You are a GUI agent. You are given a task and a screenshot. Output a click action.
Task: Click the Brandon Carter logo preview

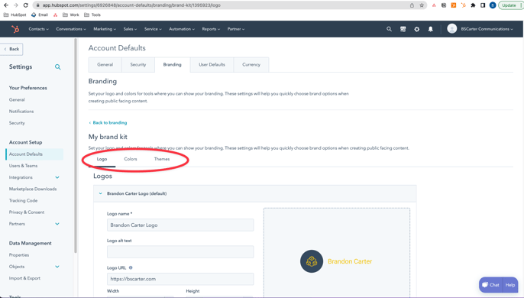click(336, 261)
